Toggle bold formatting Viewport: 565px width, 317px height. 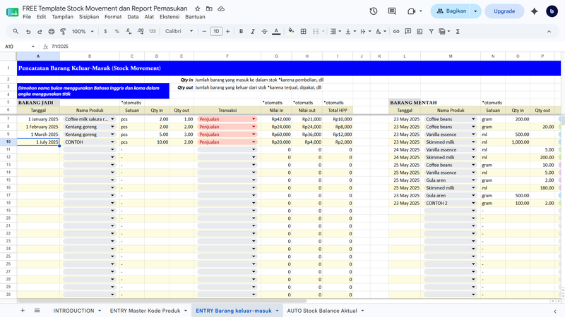[241, 32]
